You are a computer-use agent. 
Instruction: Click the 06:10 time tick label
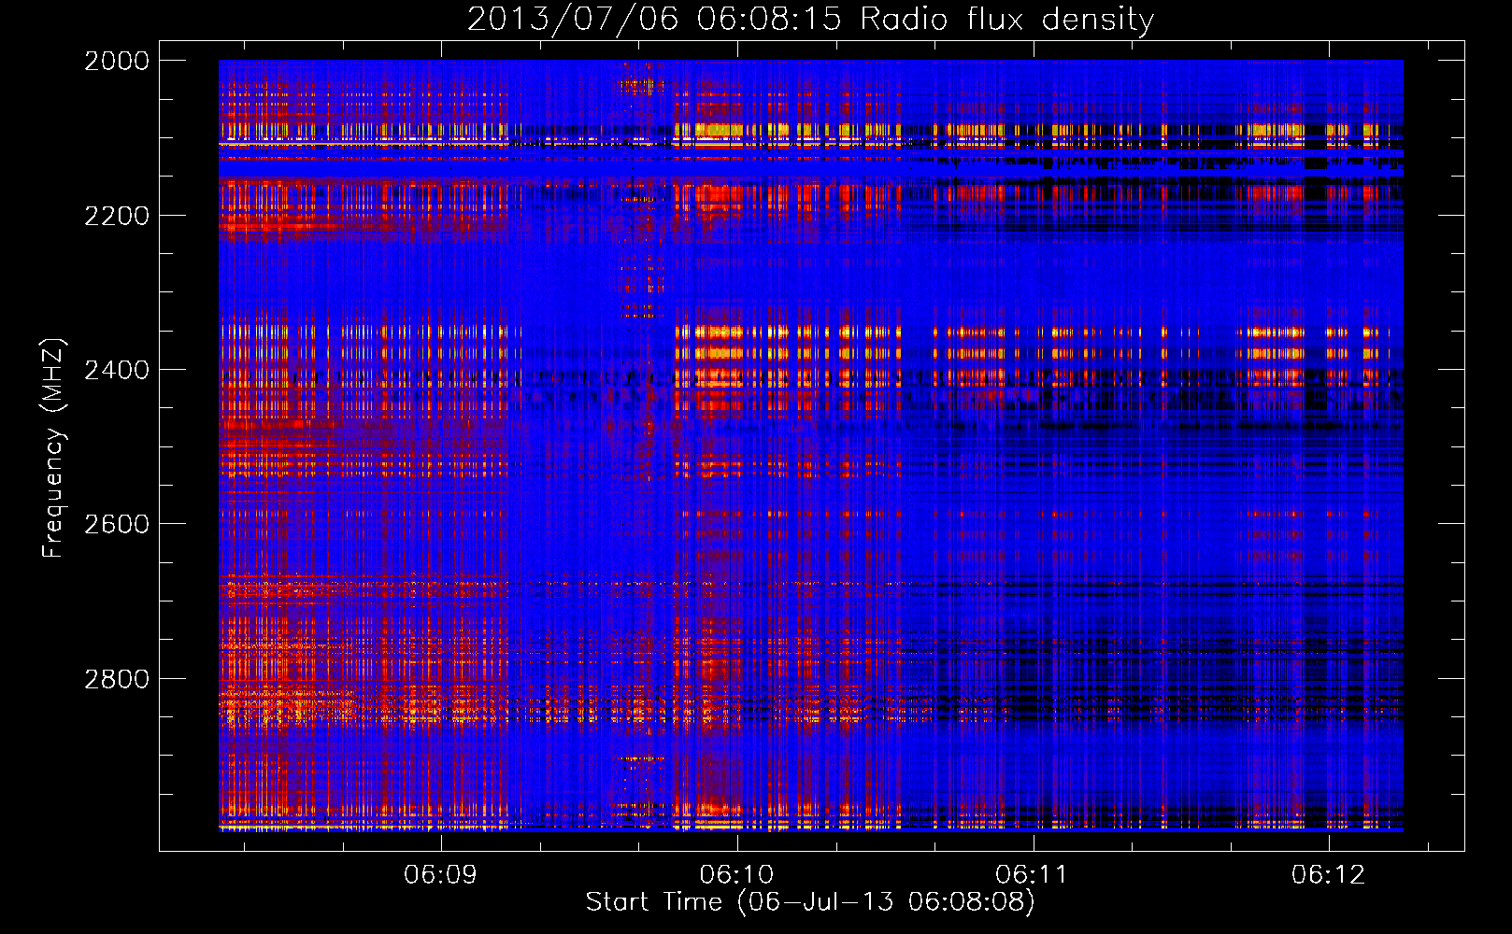coord(736,875)
